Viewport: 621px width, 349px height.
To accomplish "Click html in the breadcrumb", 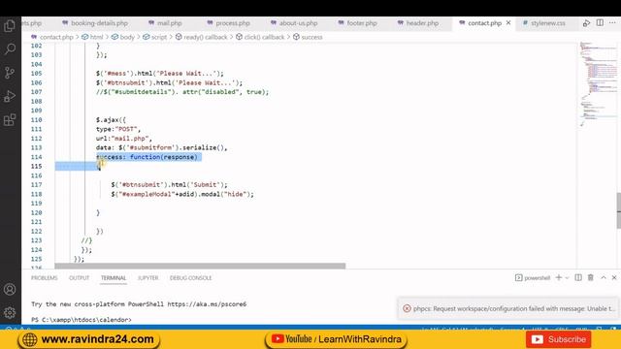I will [x=96, y=37].
